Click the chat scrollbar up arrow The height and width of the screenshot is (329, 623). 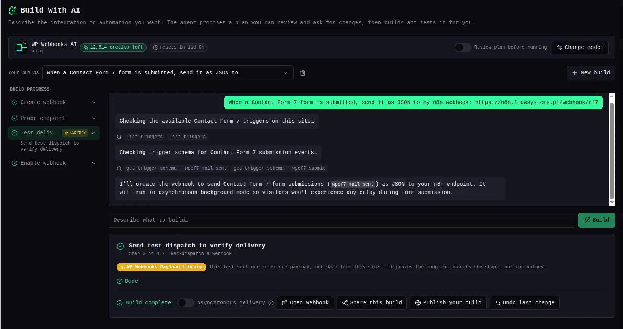pyautogui.click(x=612, y=96)
